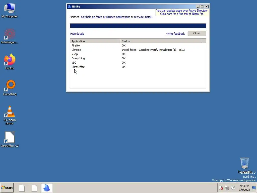Click the Action Center flag tray icon
The height and width of the screenshot is (193, 257).
pos(221,187)
